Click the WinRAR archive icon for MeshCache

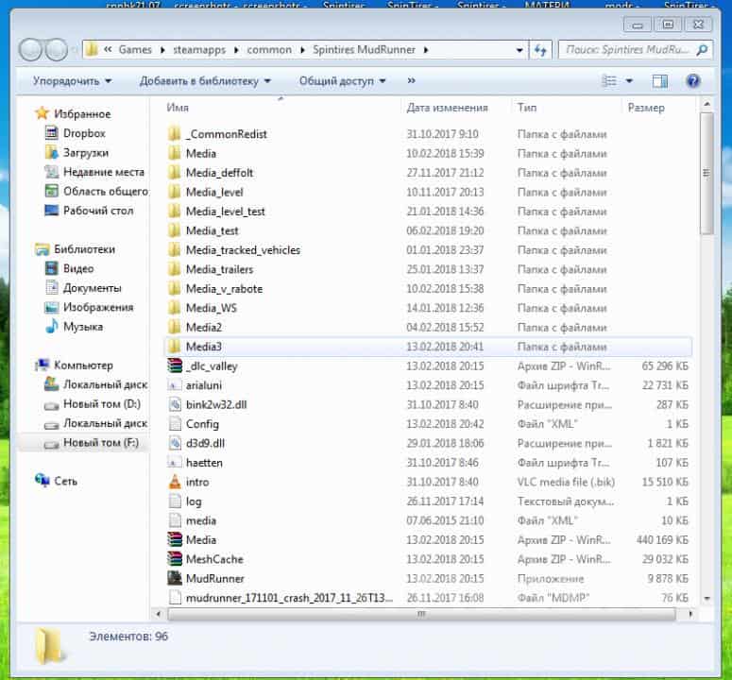pyautogui.click(x=175, y=559)
